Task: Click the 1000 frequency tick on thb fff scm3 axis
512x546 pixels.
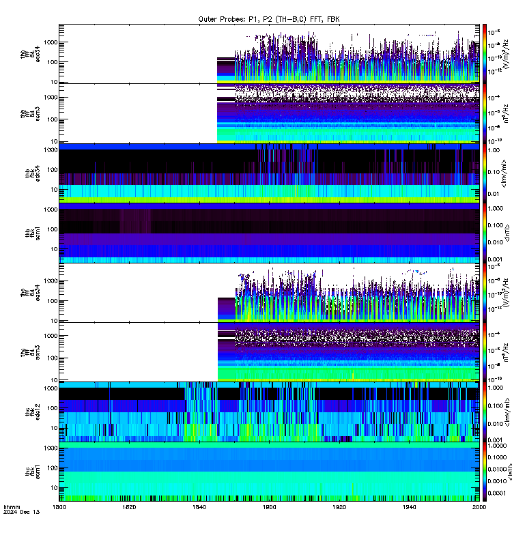Action: 51,98
